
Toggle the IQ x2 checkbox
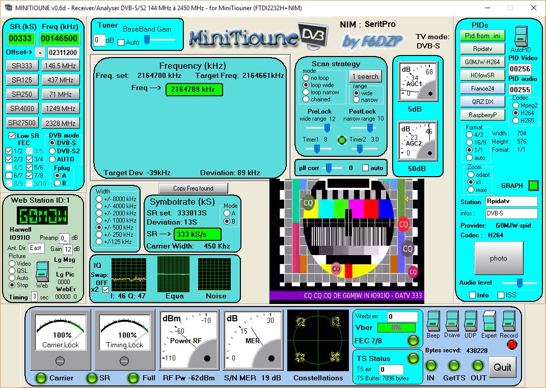click(105, 289)
